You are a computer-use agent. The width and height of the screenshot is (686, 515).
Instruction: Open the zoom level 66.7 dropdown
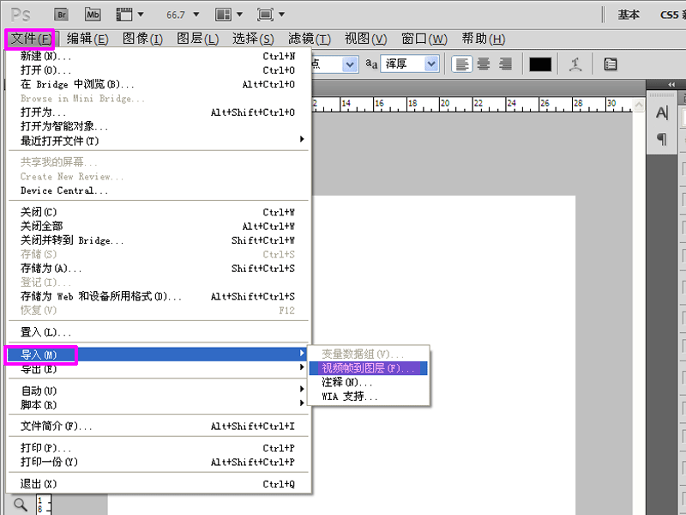(x=196, y=15)
